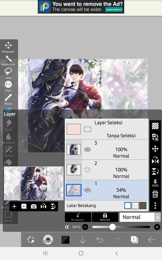The image size is (162, 260).
Task: Redo the last action
Action: (x=117, y=240)
